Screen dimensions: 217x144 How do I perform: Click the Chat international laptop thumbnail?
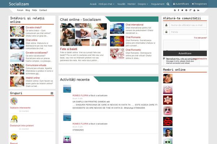pyautogui.click(x=117, y=28)
